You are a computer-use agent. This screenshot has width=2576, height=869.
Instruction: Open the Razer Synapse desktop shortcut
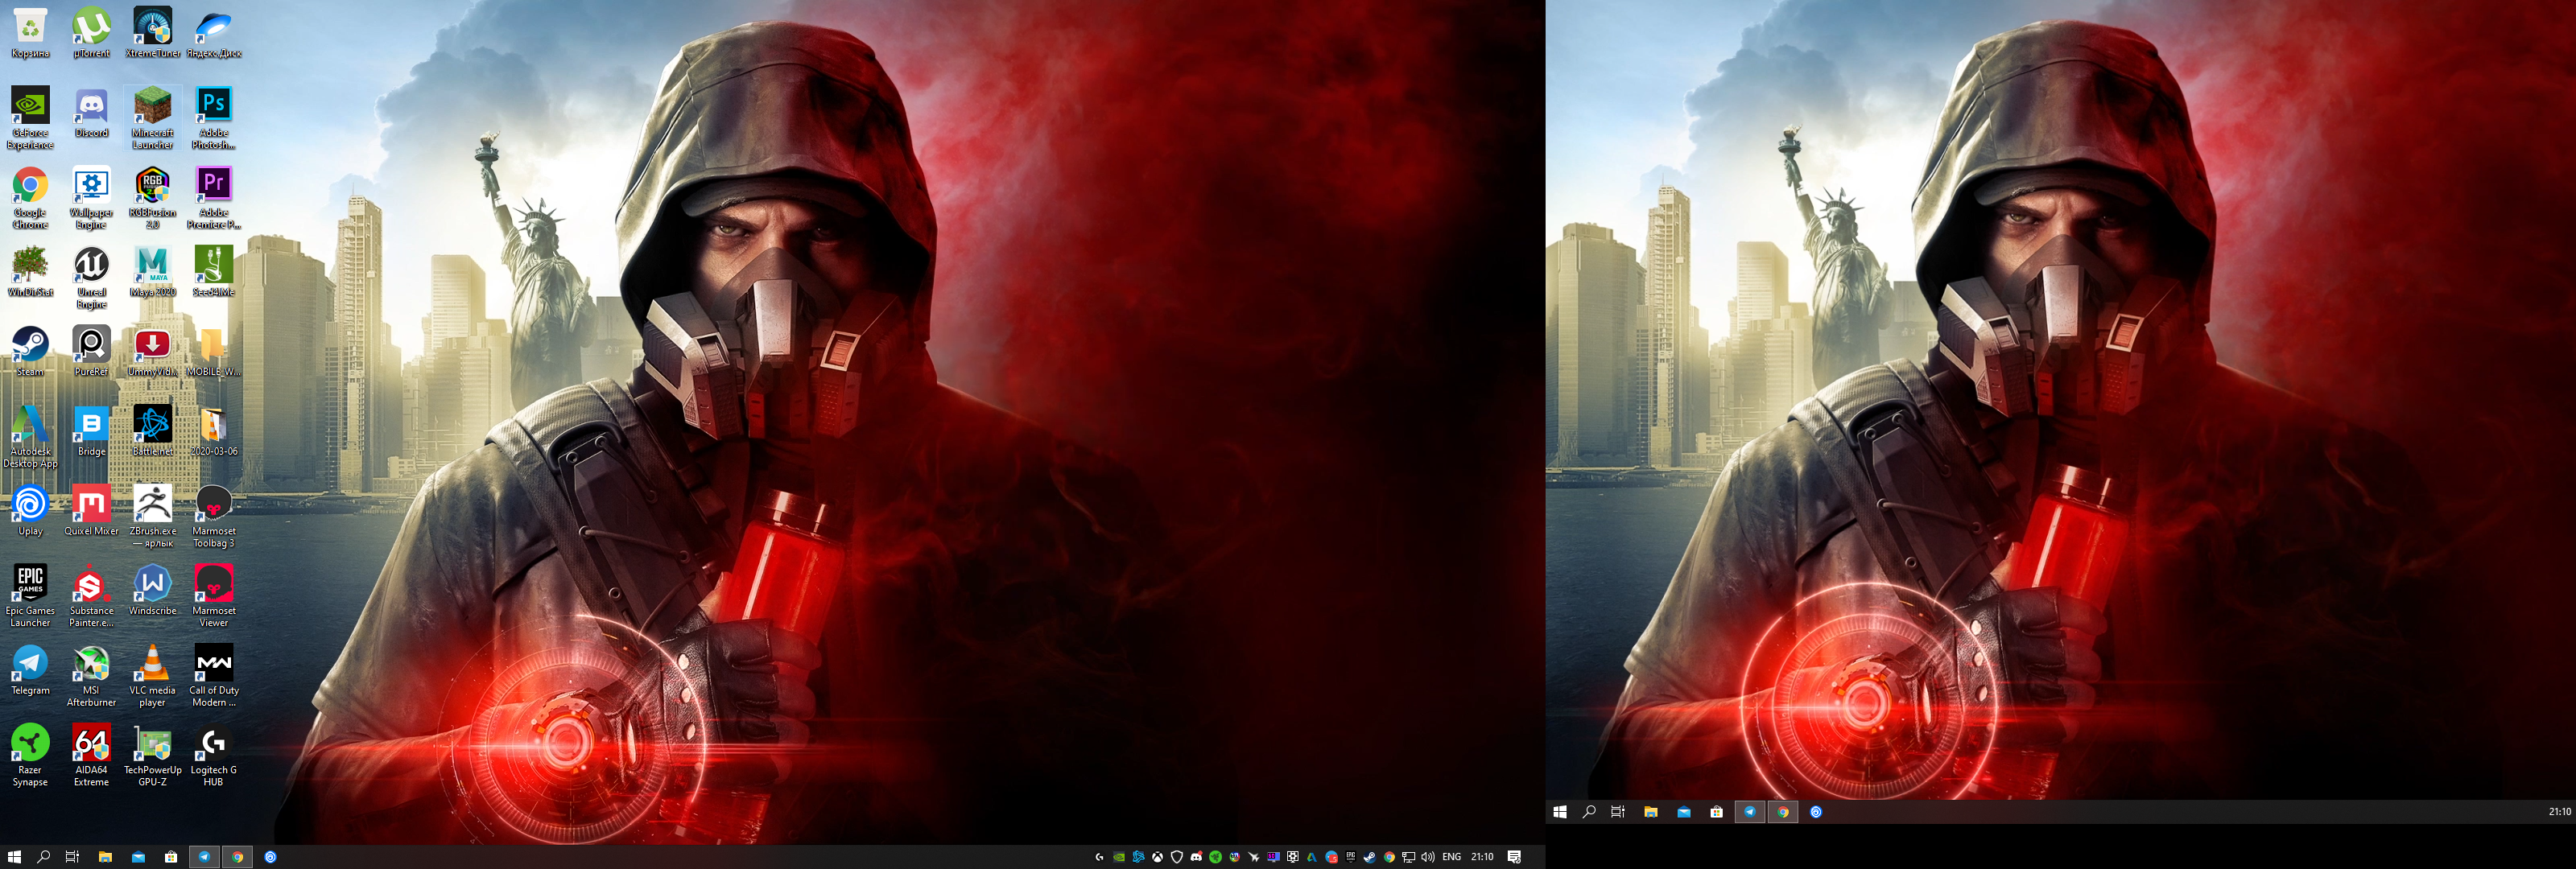tap(30, 755)
